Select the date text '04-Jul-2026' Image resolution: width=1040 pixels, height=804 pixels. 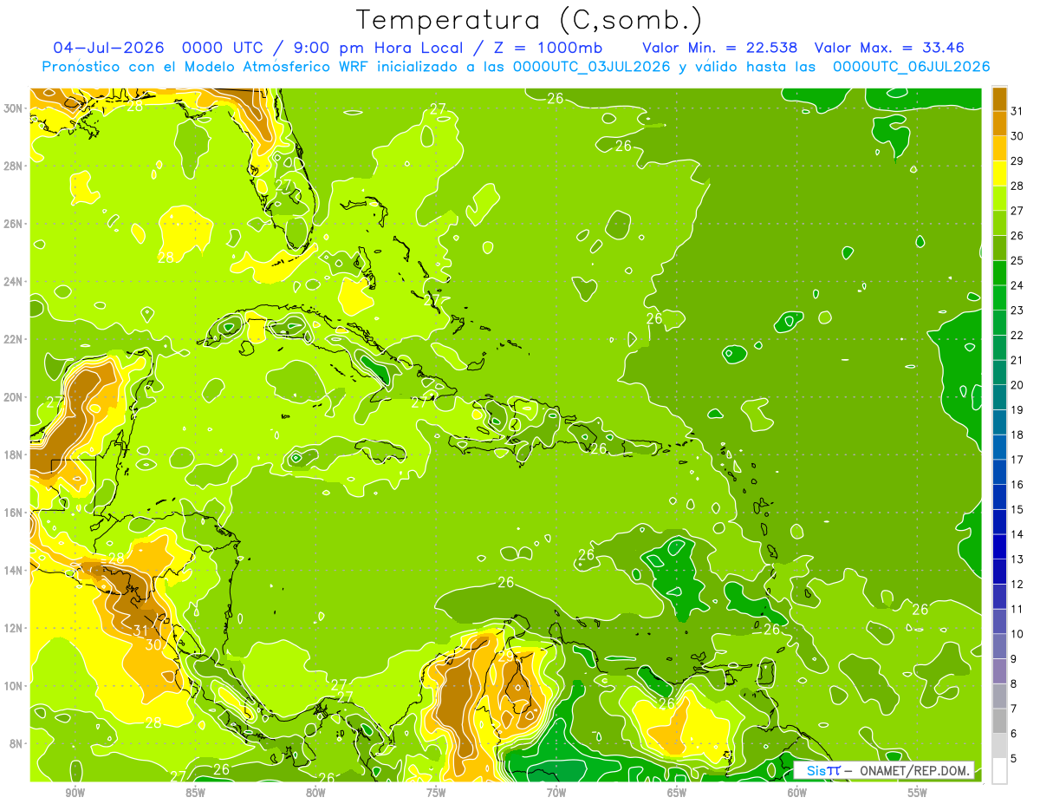108,48
